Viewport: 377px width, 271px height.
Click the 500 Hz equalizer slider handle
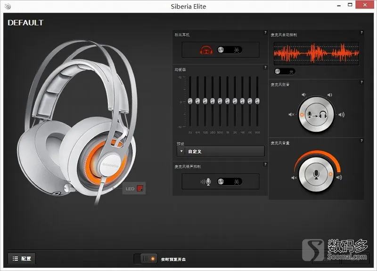[x=220, y=101]
